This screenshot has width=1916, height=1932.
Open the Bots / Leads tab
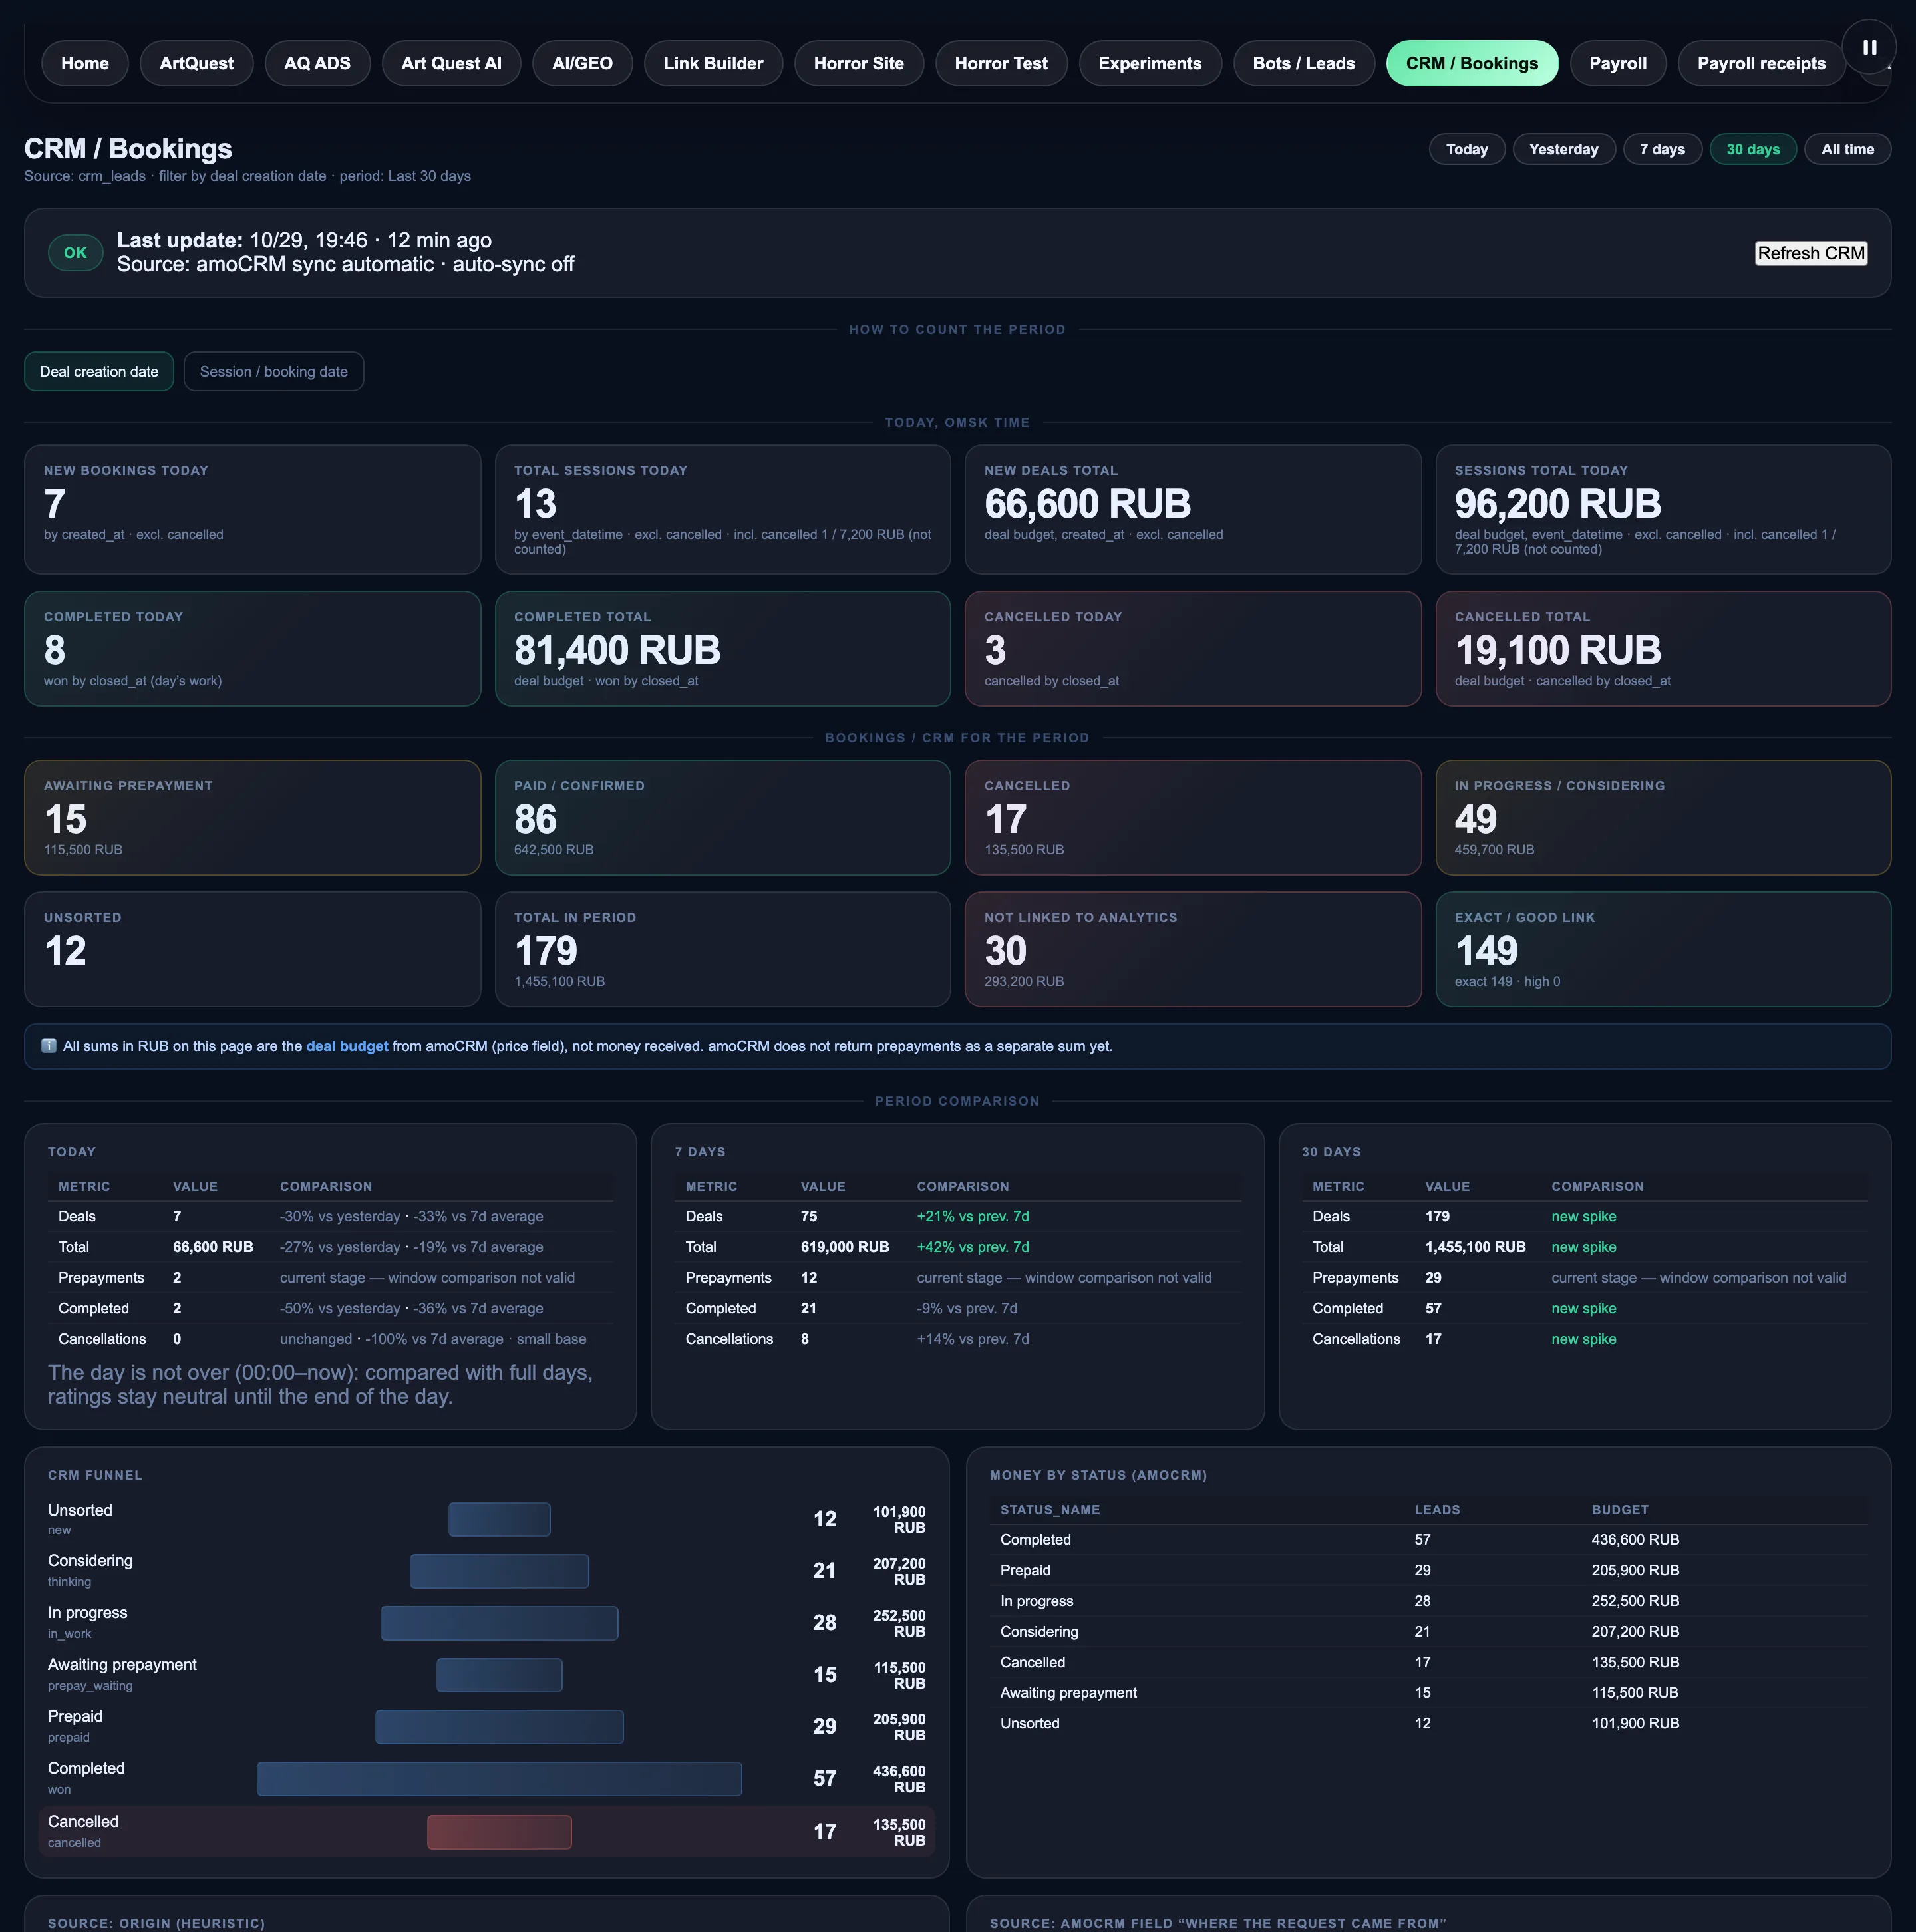1304,63
